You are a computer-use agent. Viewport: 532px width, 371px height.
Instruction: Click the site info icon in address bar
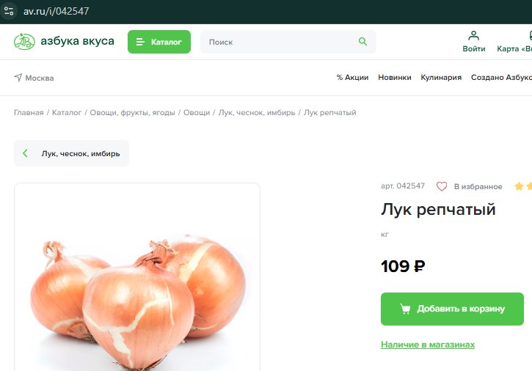point(9,11)
